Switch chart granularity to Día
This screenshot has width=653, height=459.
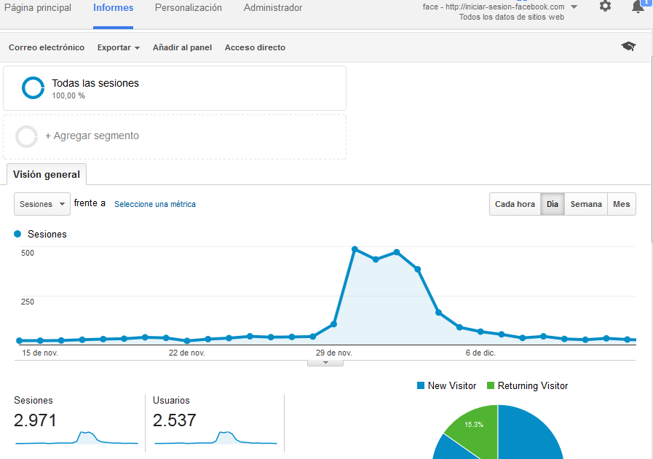(x=553, y=204)
